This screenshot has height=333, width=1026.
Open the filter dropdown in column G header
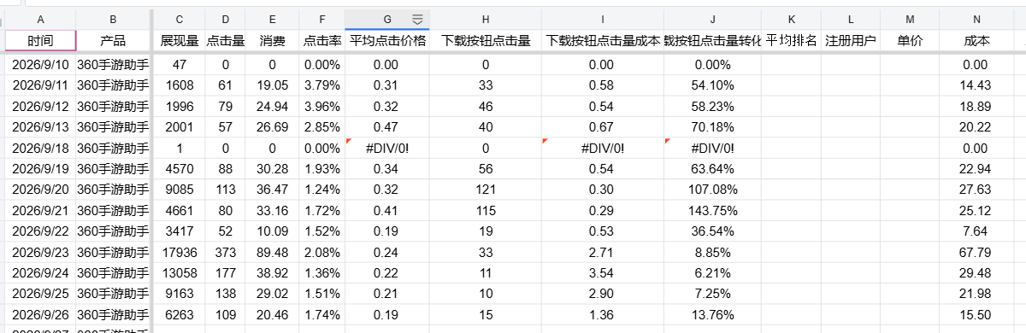click(417, 19)
